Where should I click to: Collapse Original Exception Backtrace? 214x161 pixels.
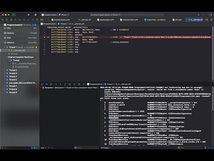(7, 57)
